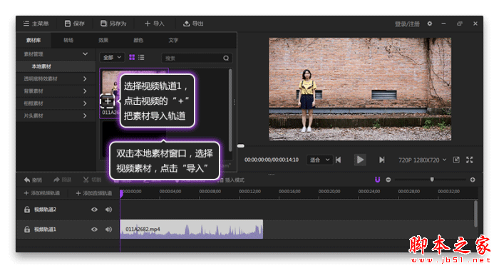Image resolution: width=499 pixels, height=268 pixels.
Task: Hide 视频轨道1 with the eye icon
Action: click(x=94, y=230)
